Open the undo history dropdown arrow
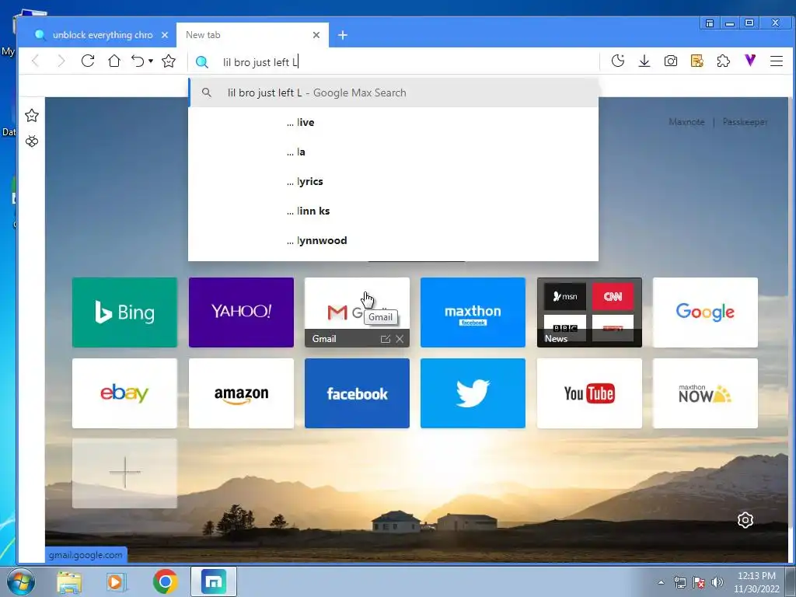The height and width of the screenshot is (597, 796). (x=151, y=61)
